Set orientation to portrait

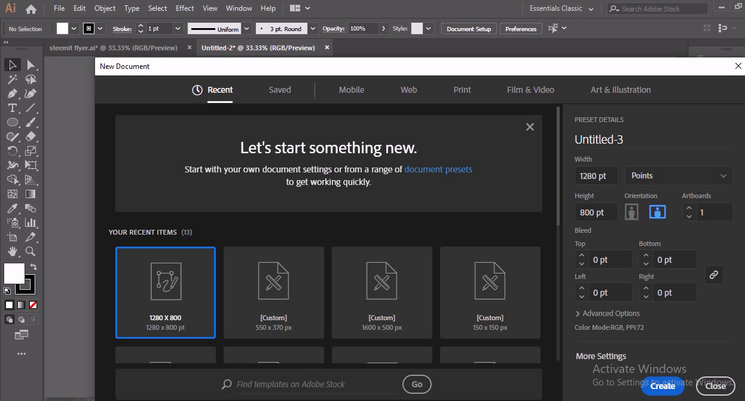point(631,212)
